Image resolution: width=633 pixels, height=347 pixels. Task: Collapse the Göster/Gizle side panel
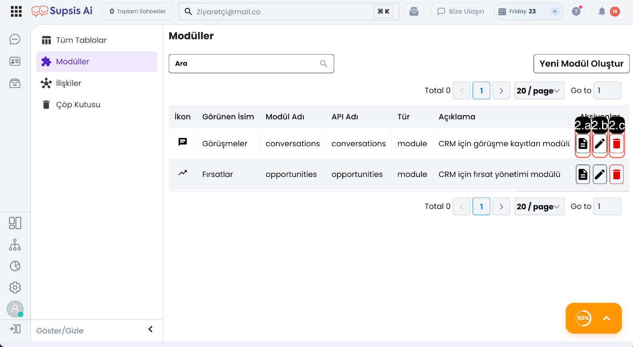pos(150,329)
